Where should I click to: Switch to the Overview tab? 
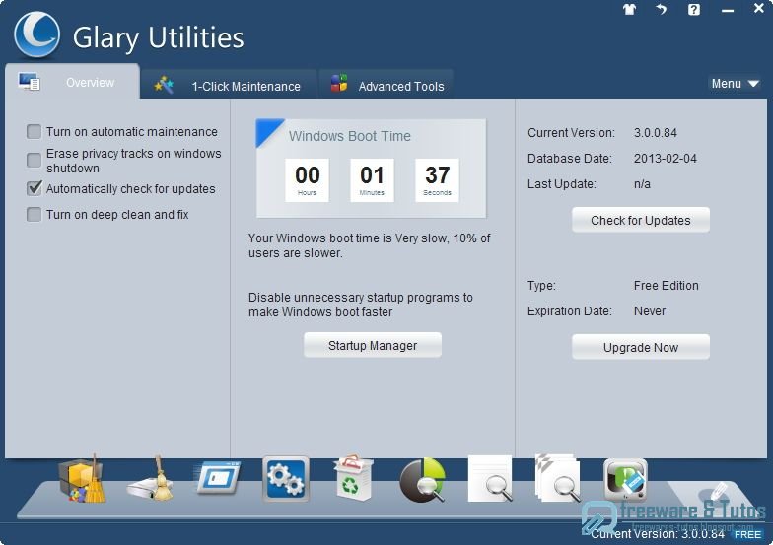[73, 82]
